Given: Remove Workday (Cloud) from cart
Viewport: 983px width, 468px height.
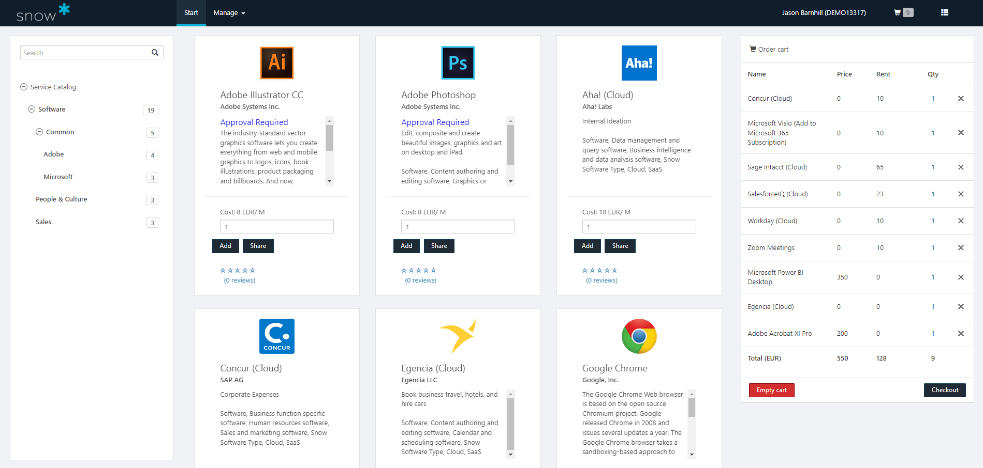Looking at the screenshot, I should [961, 221].
